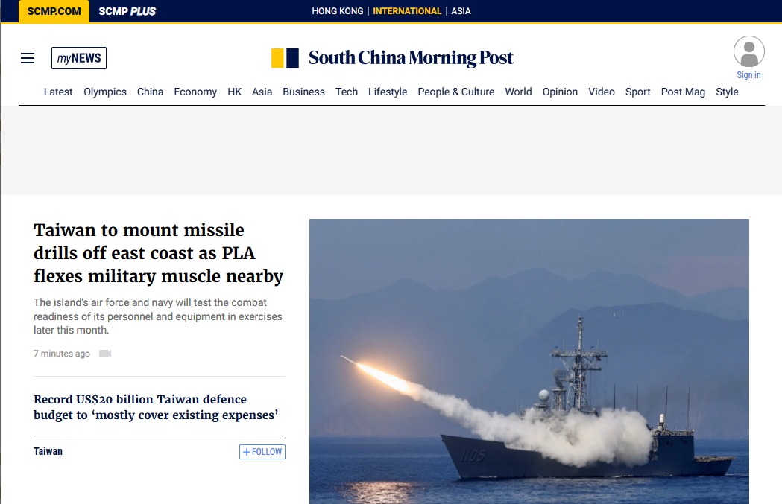Navigate to the Post Mag section

[x=683, y=92]
